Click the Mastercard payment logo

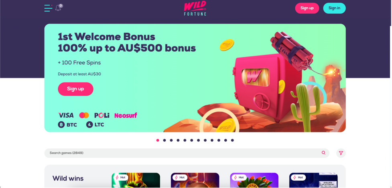click(84, 115)
